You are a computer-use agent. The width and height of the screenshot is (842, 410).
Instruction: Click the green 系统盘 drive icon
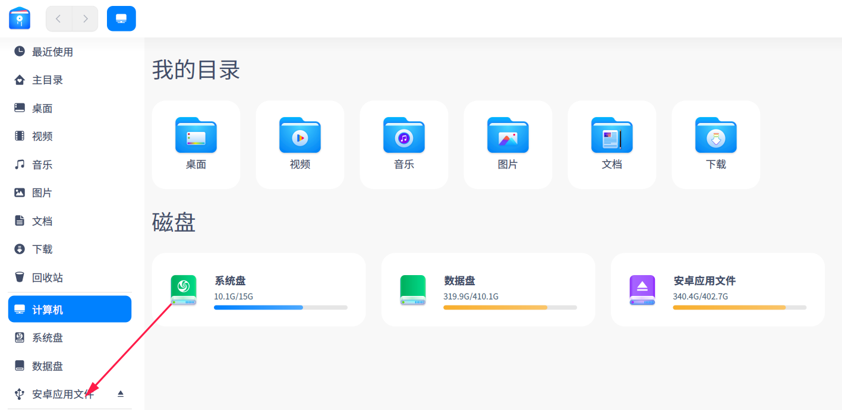coord(184,291)
